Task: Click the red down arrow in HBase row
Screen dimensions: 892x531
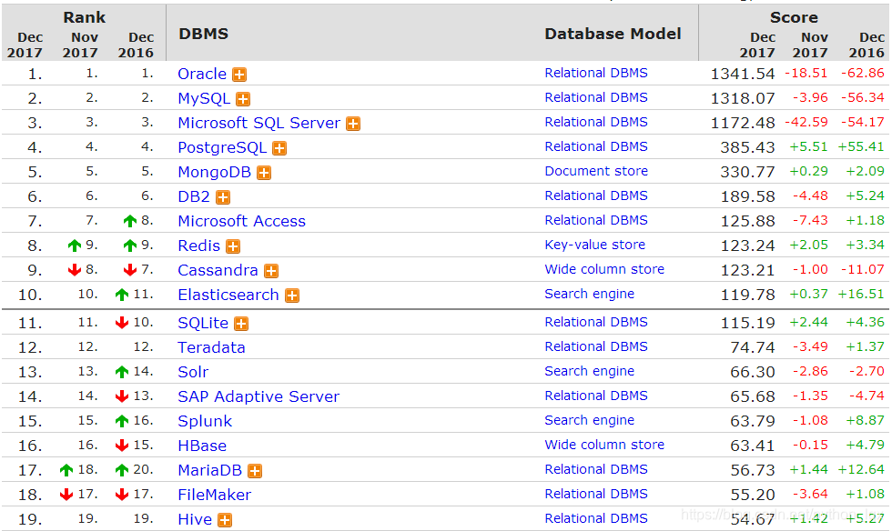Action: coord(122,446)
